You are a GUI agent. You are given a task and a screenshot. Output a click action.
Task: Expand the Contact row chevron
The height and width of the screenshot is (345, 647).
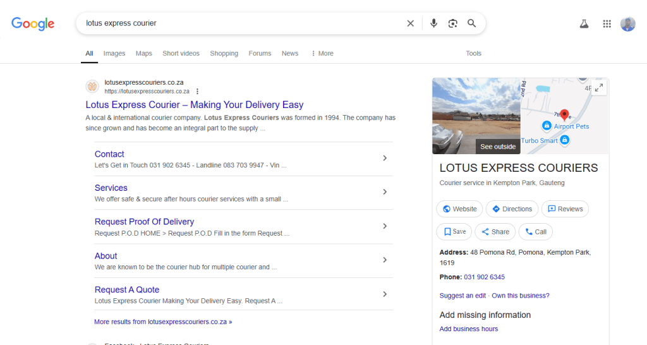pyautogui.click(x=385, y=158)
